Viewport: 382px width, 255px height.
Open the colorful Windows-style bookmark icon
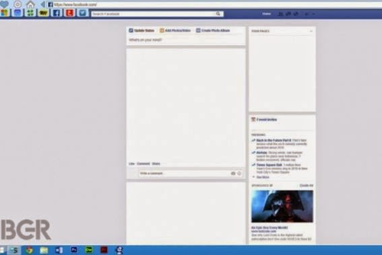point(5,13)
